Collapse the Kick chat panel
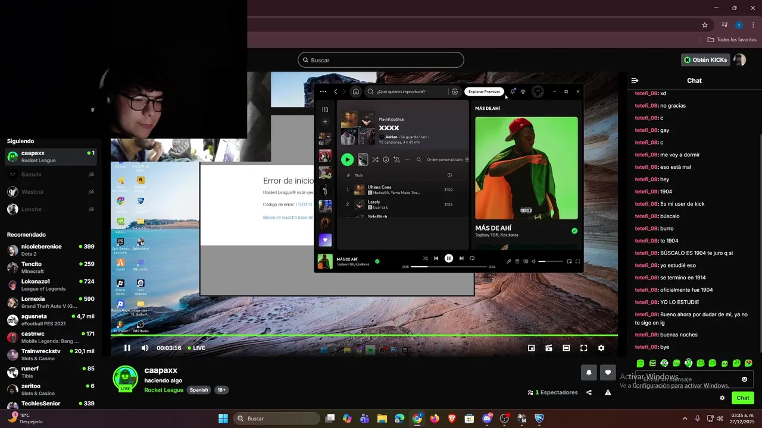The image size is (762, 428). (x=635, y=80)
